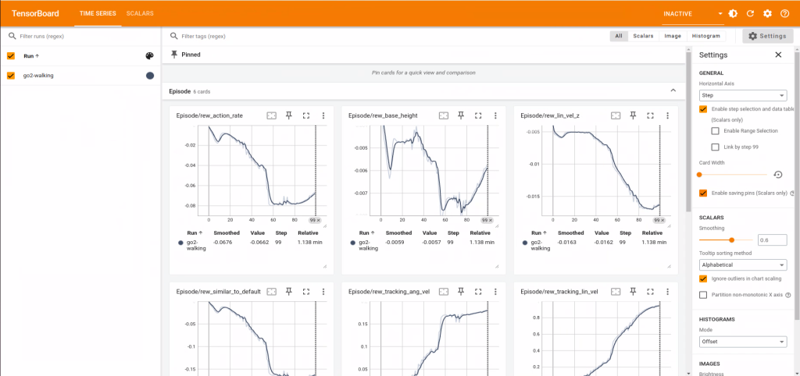
Task: Reset card width to default
Action: click(x=777, y=175)
